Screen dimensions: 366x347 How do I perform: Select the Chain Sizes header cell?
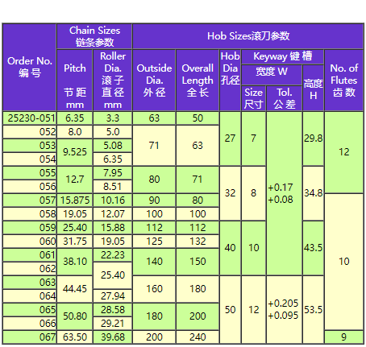click(94, 36)
